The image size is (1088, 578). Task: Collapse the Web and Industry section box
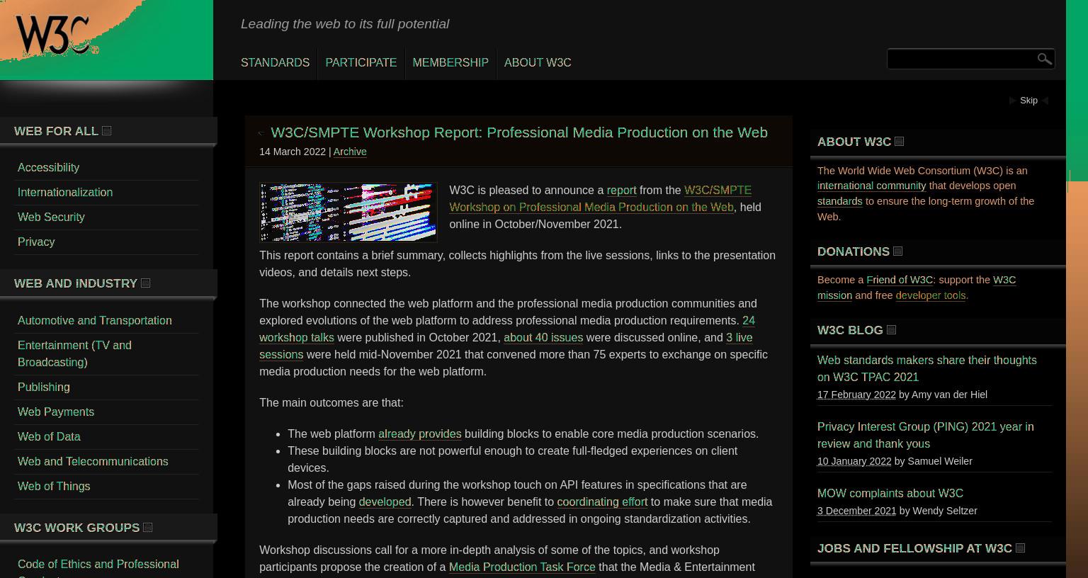coord(145,283)
